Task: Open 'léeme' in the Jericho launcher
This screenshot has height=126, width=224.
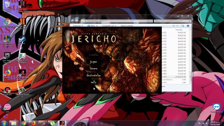Action: click(x=94, y=69)
